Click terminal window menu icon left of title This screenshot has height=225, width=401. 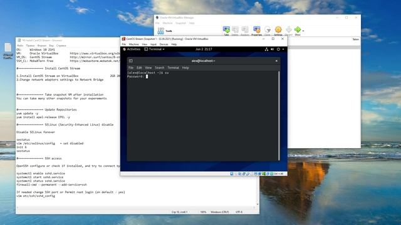point(131,61)
